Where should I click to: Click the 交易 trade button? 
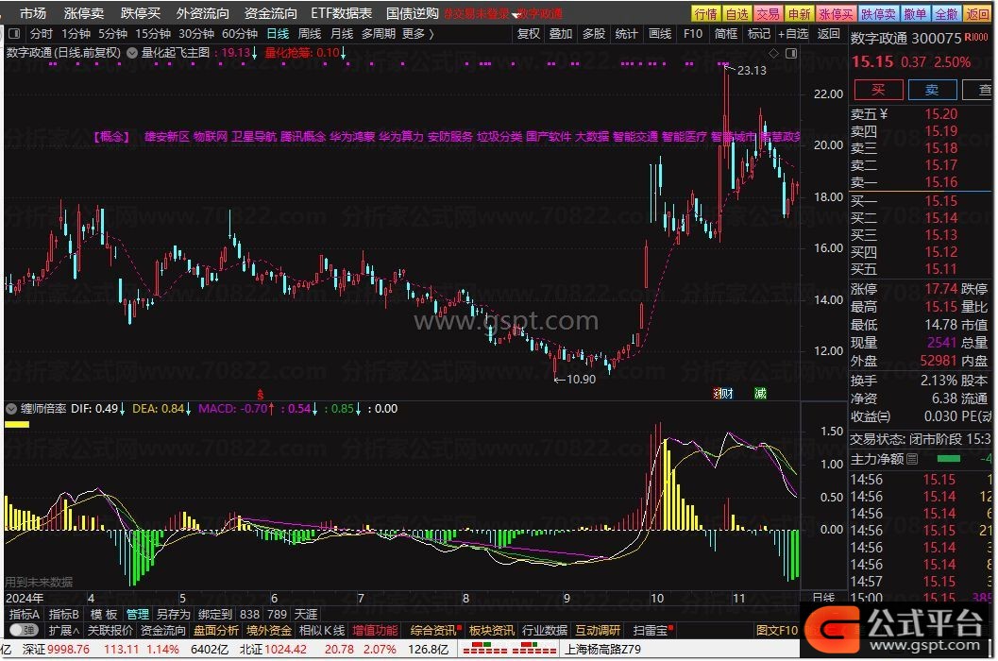768,14
